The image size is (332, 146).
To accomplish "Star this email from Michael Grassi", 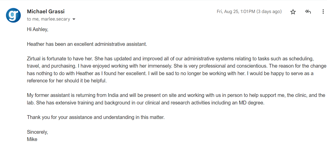I will point(293,12).
